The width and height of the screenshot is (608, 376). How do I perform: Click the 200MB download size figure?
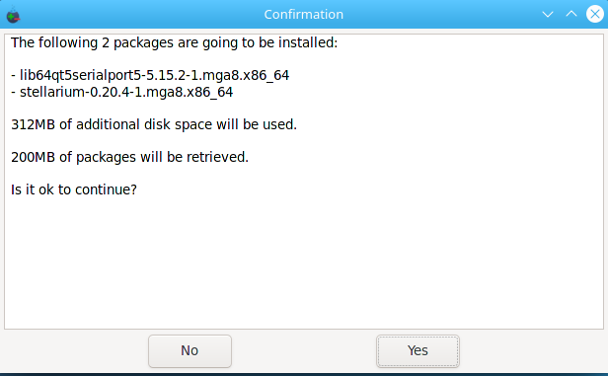(33, 157)
